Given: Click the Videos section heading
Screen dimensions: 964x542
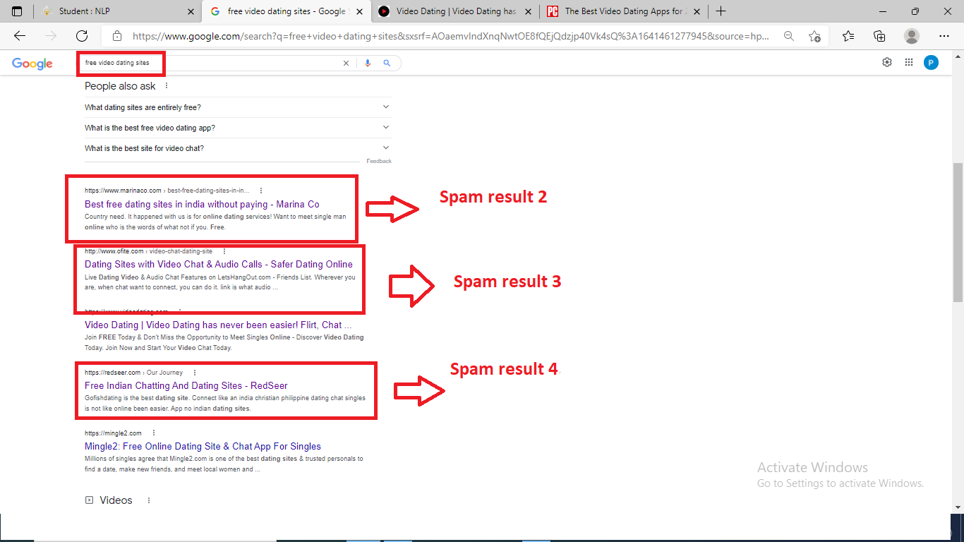Looking at the screenshot, I should [x=116, y=500].
